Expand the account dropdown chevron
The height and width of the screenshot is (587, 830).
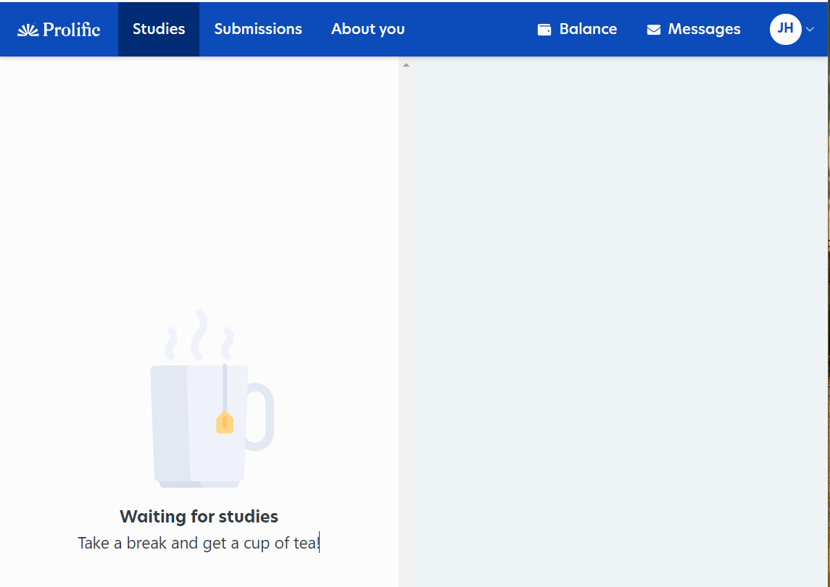tap(810, 30)
